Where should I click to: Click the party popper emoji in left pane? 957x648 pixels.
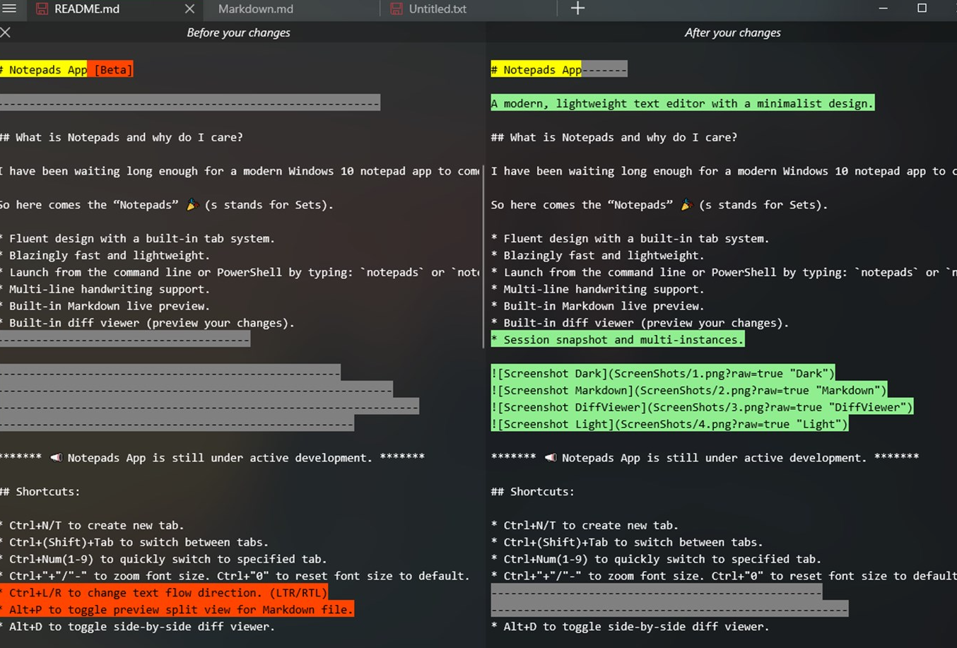pos(192,205)
